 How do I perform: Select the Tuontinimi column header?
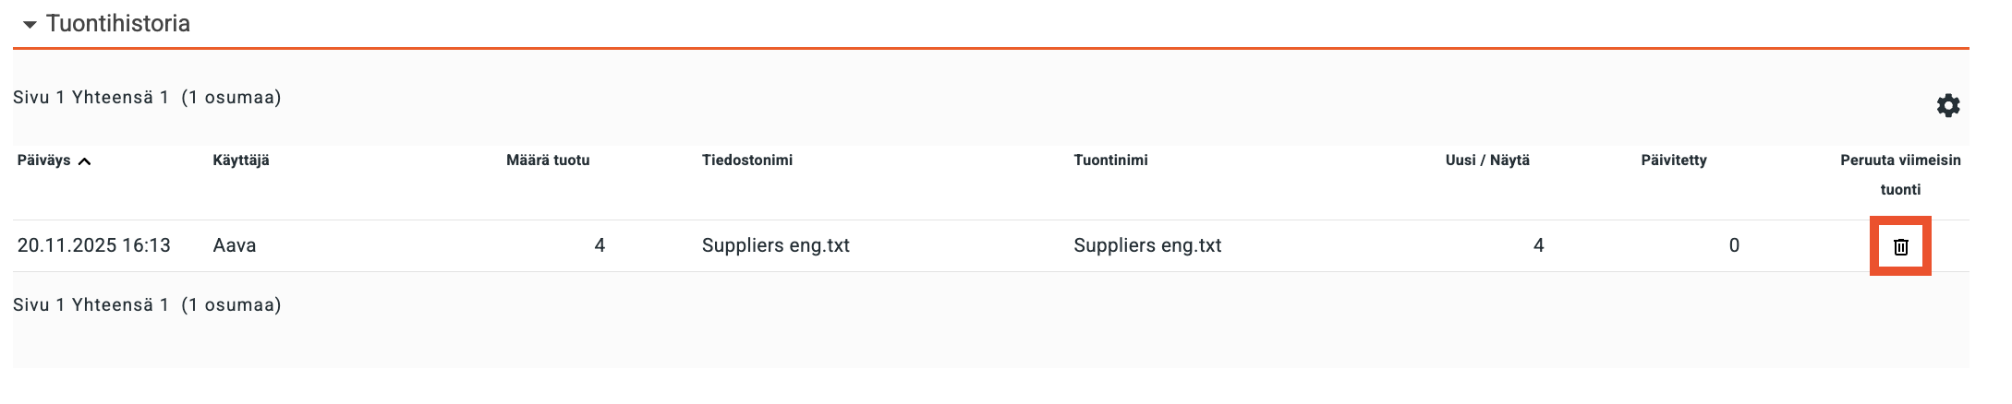point(1110,160)
